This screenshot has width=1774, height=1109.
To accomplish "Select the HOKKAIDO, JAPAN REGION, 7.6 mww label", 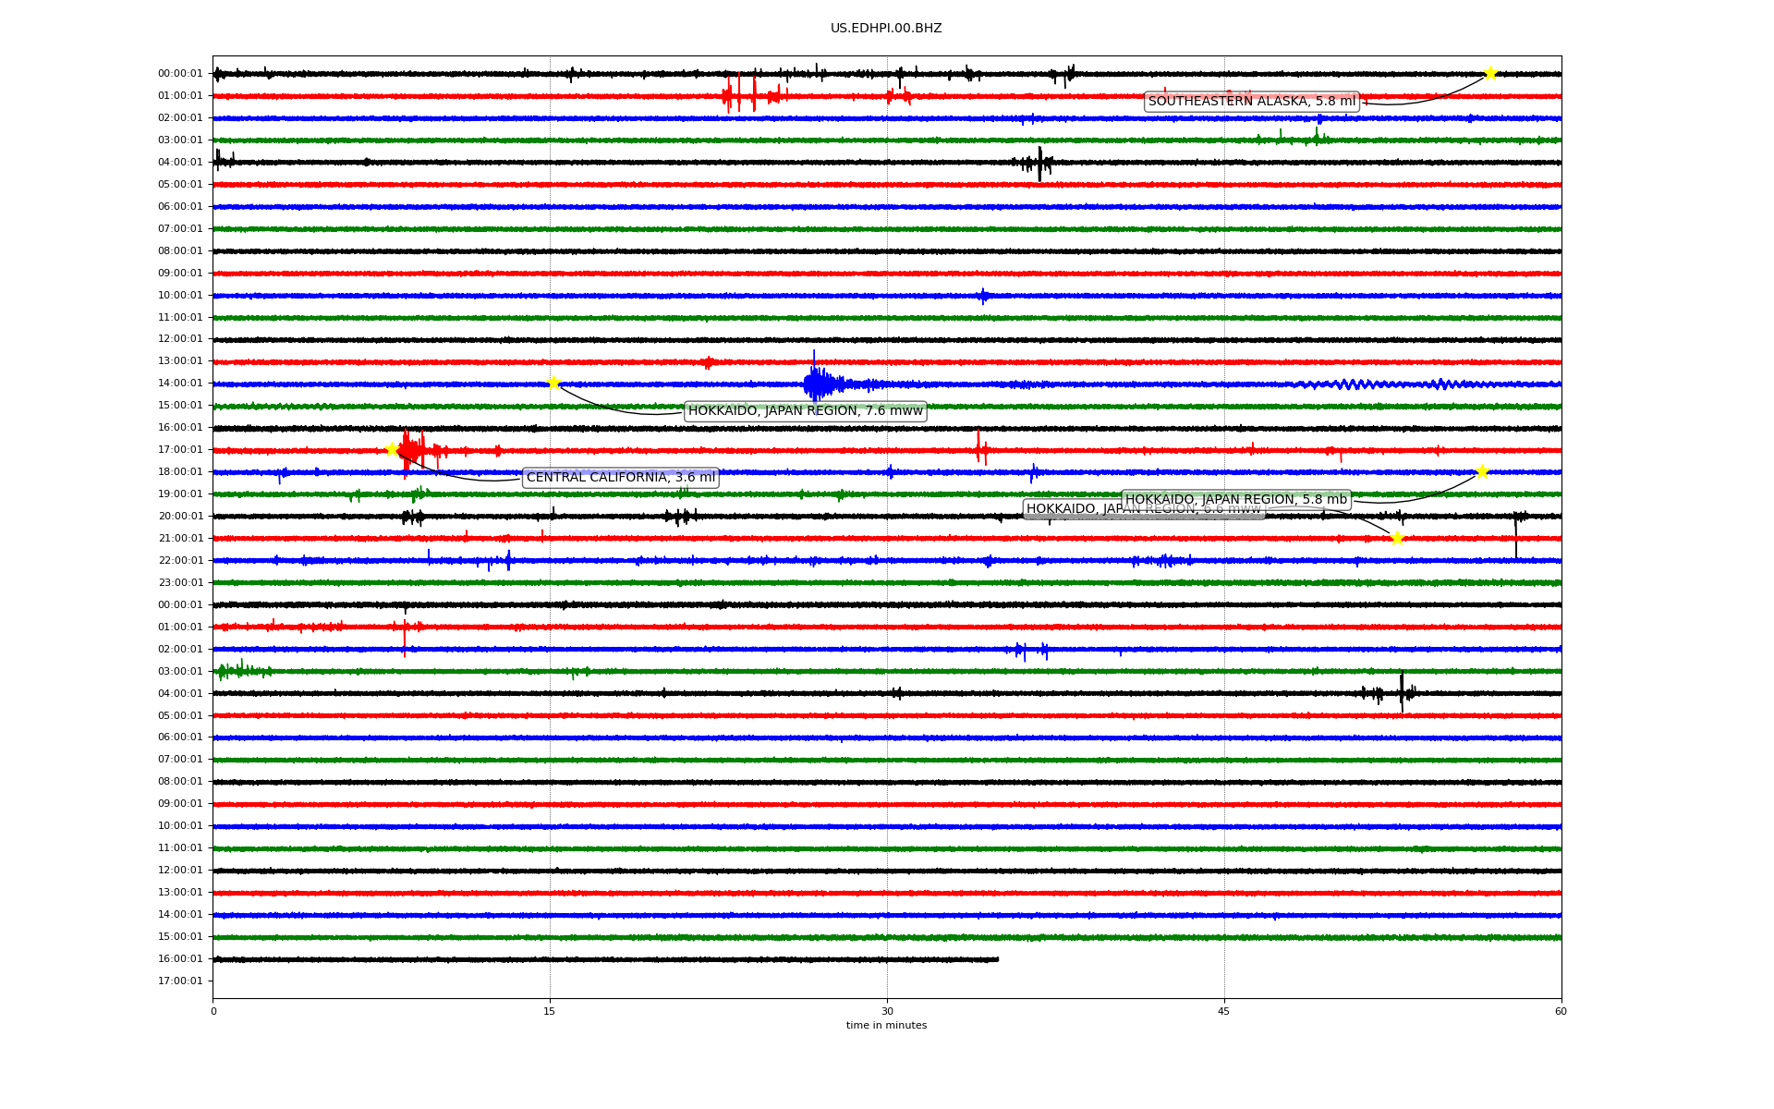I will point(805,411).
